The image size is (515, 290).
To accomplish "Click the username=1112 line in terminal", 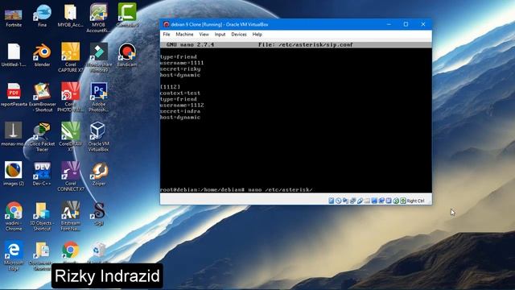I will click(x=182, y=106).
